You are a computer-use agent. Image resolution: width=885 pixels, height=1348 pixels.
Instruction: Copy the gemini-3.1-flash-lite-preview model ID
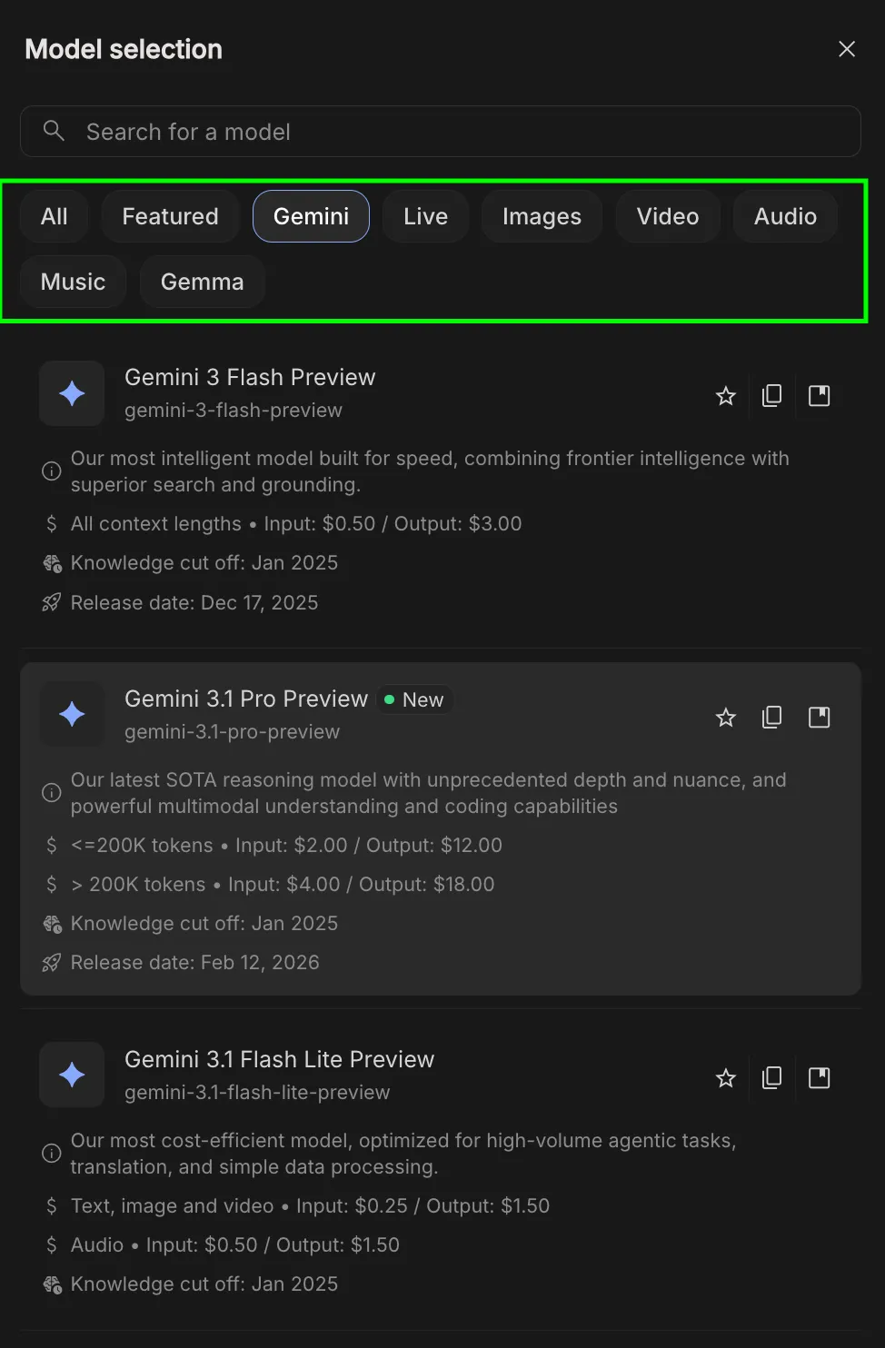point(772,1078)
